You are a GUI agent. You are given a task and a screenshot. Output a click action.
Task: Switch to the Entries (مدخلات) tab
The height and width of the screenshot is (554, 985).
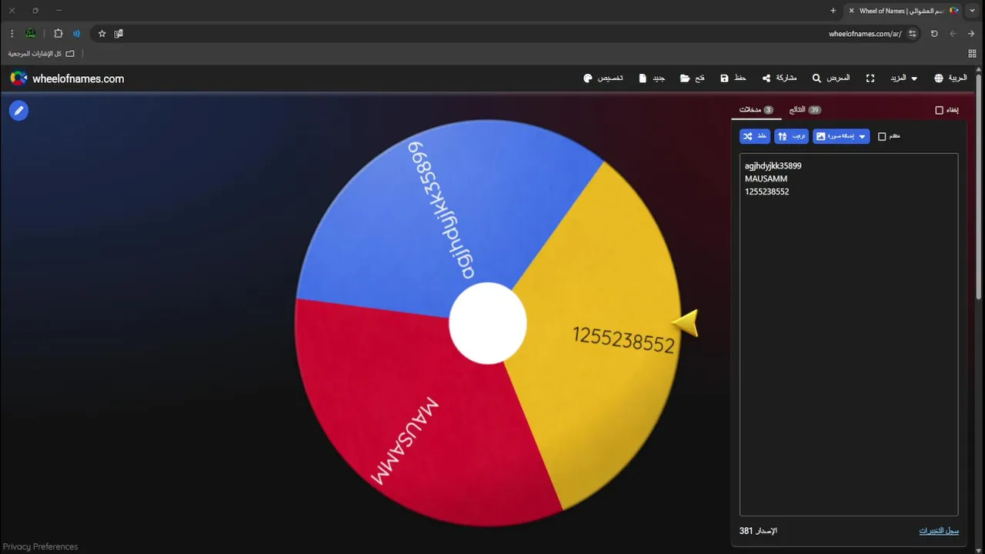756,110
